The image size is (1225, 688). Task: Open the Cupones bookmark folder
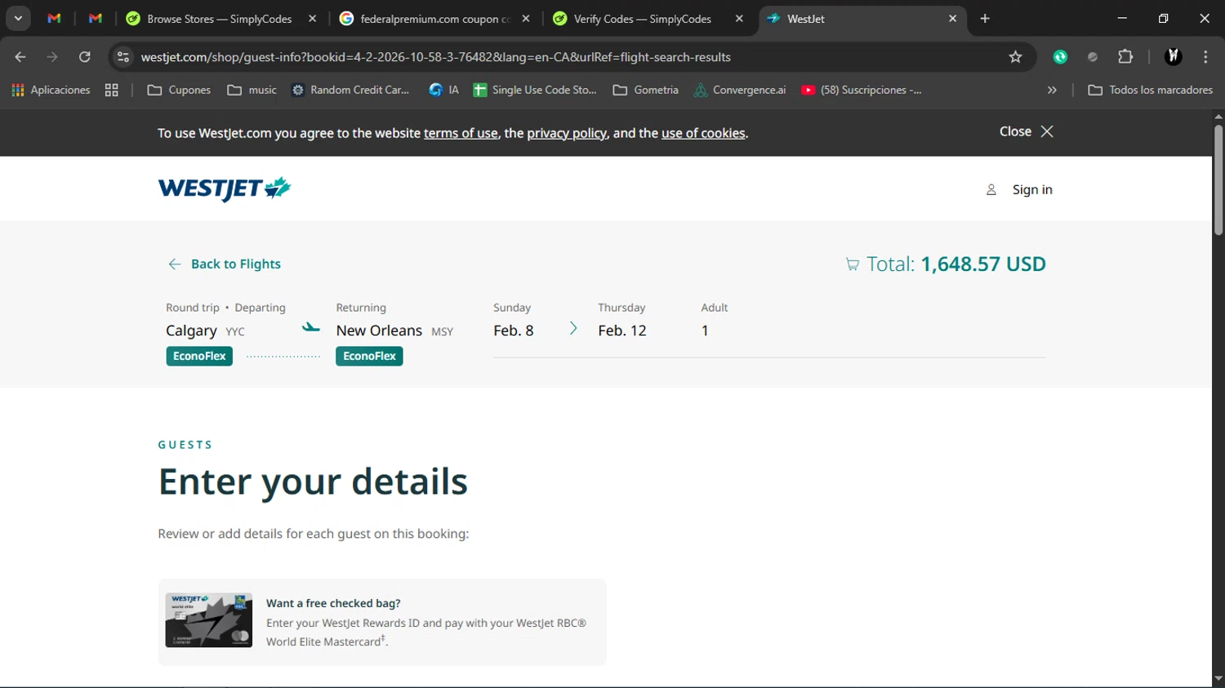point(179,90)
